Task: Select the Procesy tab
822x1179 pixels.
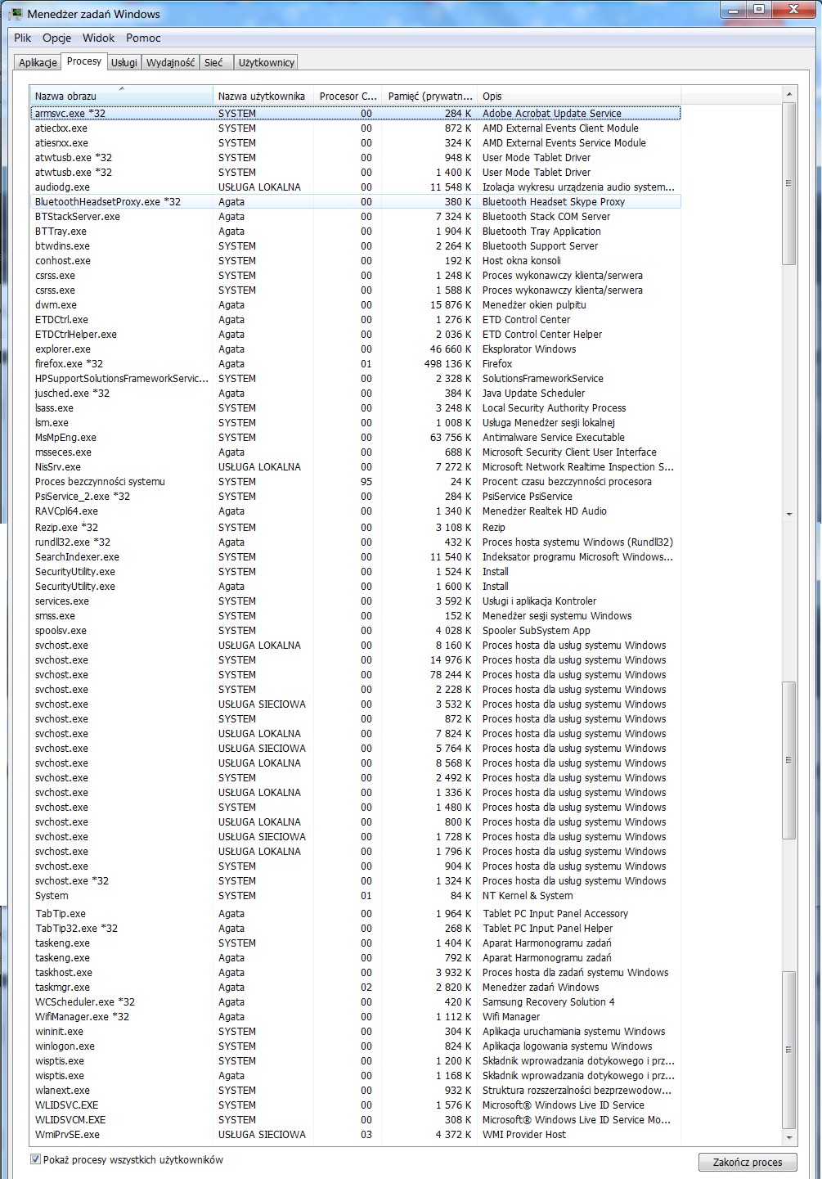Action: (84, 61)
